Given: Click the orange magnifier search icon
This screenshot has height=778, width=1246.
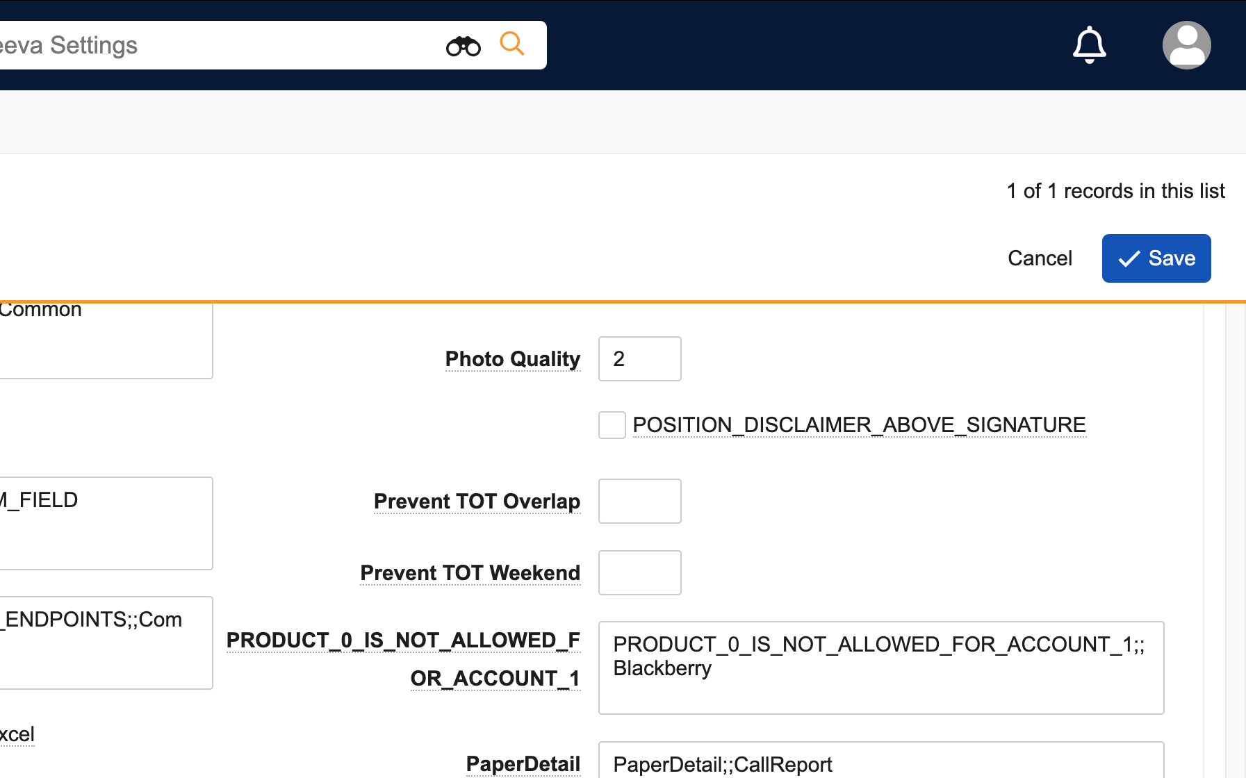Looking at the screenshot, I should coord(512,44).
